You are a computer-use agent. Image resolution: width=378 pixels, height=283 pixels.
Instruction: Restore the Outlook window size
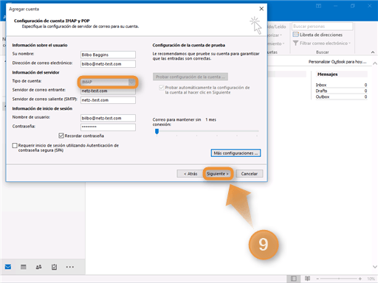(x=353, y=6)
